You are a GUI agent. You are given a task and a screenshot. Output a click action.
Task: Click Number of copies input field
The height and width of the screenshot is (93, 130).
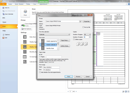(86, 37)
